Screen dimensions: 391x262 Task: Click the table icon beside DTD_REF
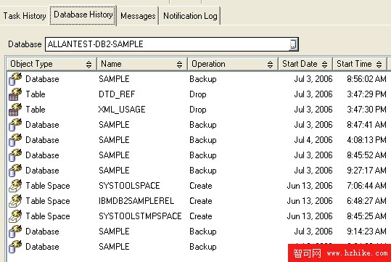15,94
